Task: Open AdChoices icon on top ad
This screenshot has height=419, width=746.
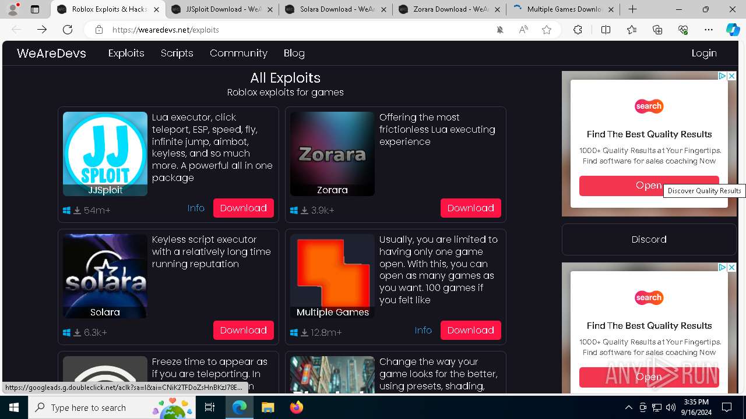Action: (723, 76)
